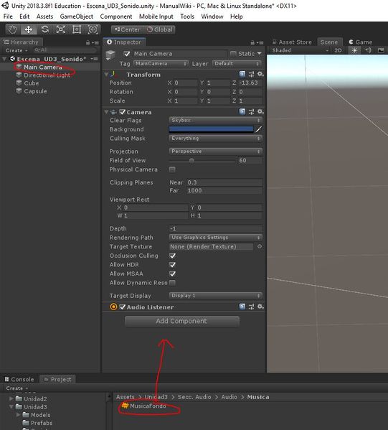Open Clear Flags Skybox dropdown

(216, 120)
